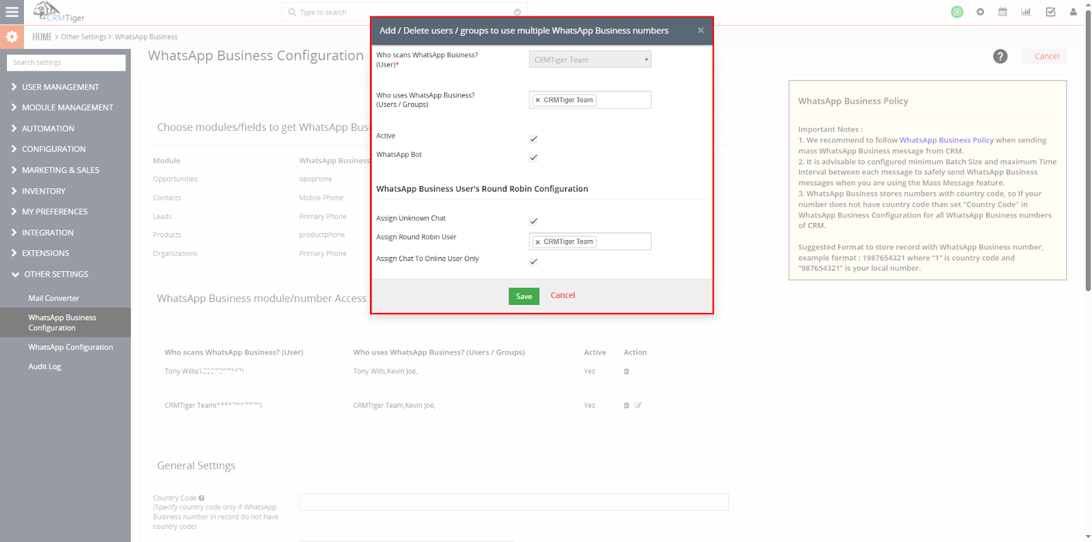Image resolution: width=1092 pixels, height=542 pixels.
Task: Click the page vertical scrollbar
Action: pos(1088,150)
